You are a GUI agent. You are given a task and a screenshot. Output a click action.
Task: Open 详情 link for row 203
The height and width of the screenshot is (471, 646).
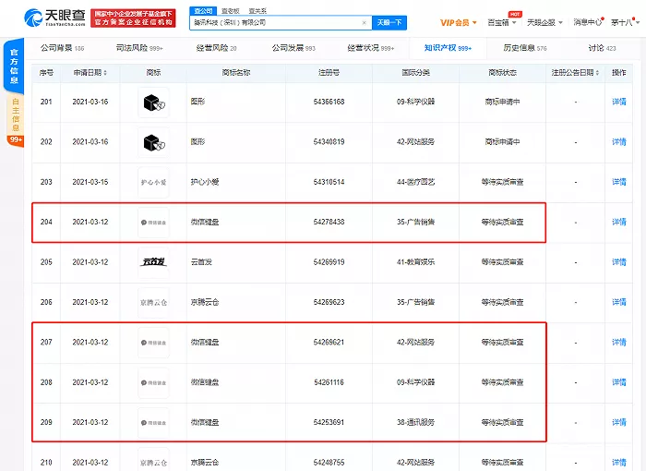point(619,182)
